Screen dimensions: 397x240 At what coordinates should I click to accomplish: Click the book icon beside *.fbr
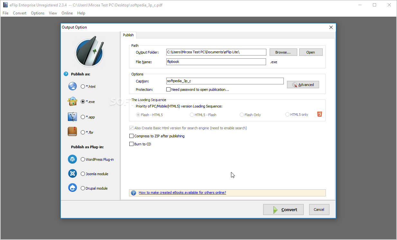(72, 132)
